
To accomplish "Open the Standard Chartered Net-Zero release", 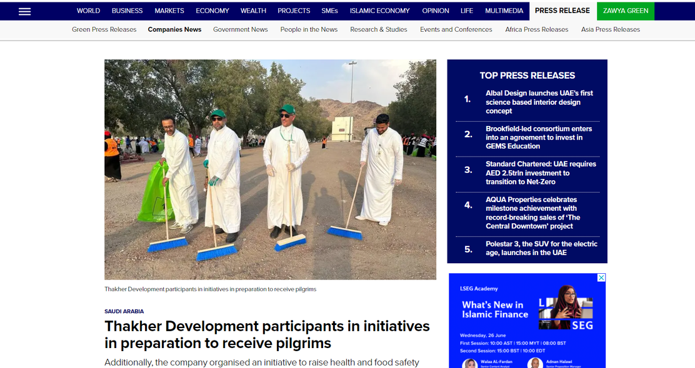I will click(x=541, y=173).
